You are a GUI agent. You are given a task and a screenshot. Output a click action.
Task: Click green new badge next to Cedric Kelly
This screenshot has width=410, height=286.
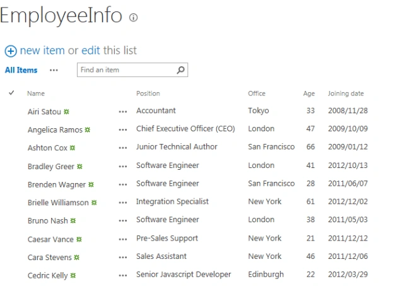click(73, 275)
